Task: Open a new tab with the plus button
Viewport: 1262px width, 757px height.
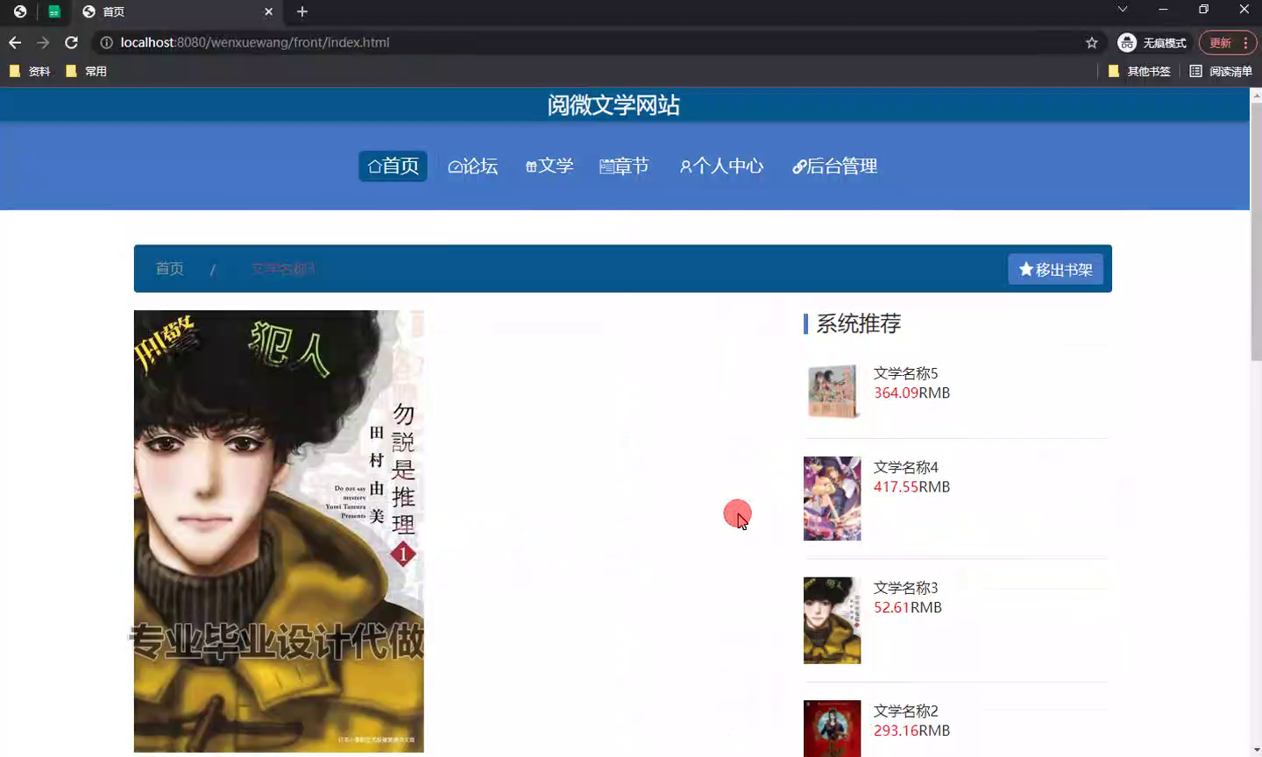Action: (302, 11)
